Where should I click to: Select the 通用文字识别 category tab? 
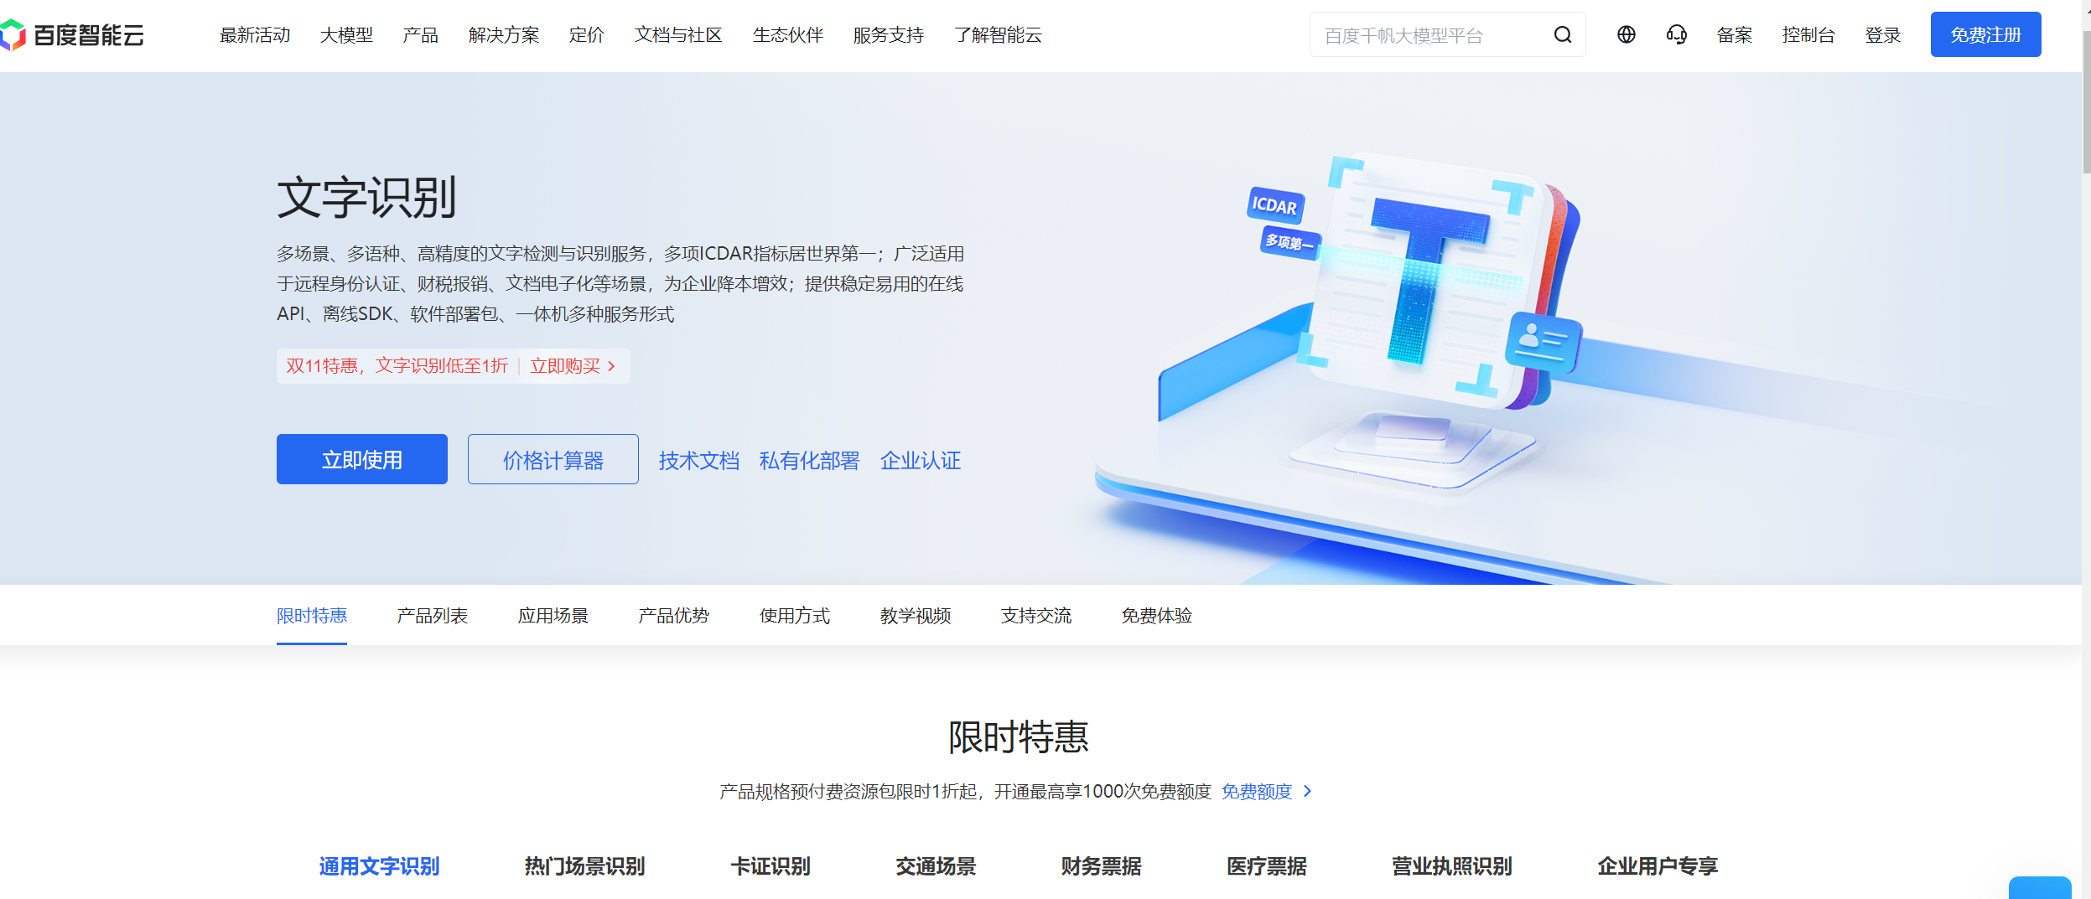click(x=379, y=866)
